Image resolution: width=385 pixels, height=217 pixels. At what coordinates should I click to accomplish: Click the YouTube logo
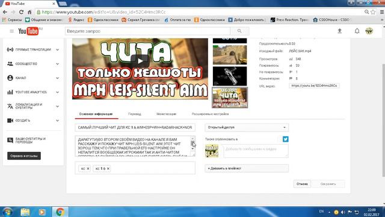[28, 31]
